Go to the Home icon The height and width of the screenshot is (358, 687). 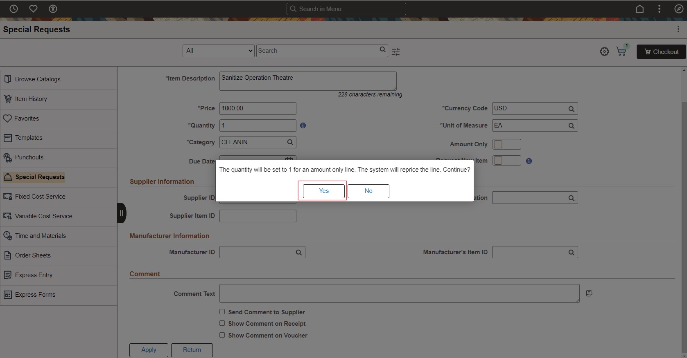640,9
